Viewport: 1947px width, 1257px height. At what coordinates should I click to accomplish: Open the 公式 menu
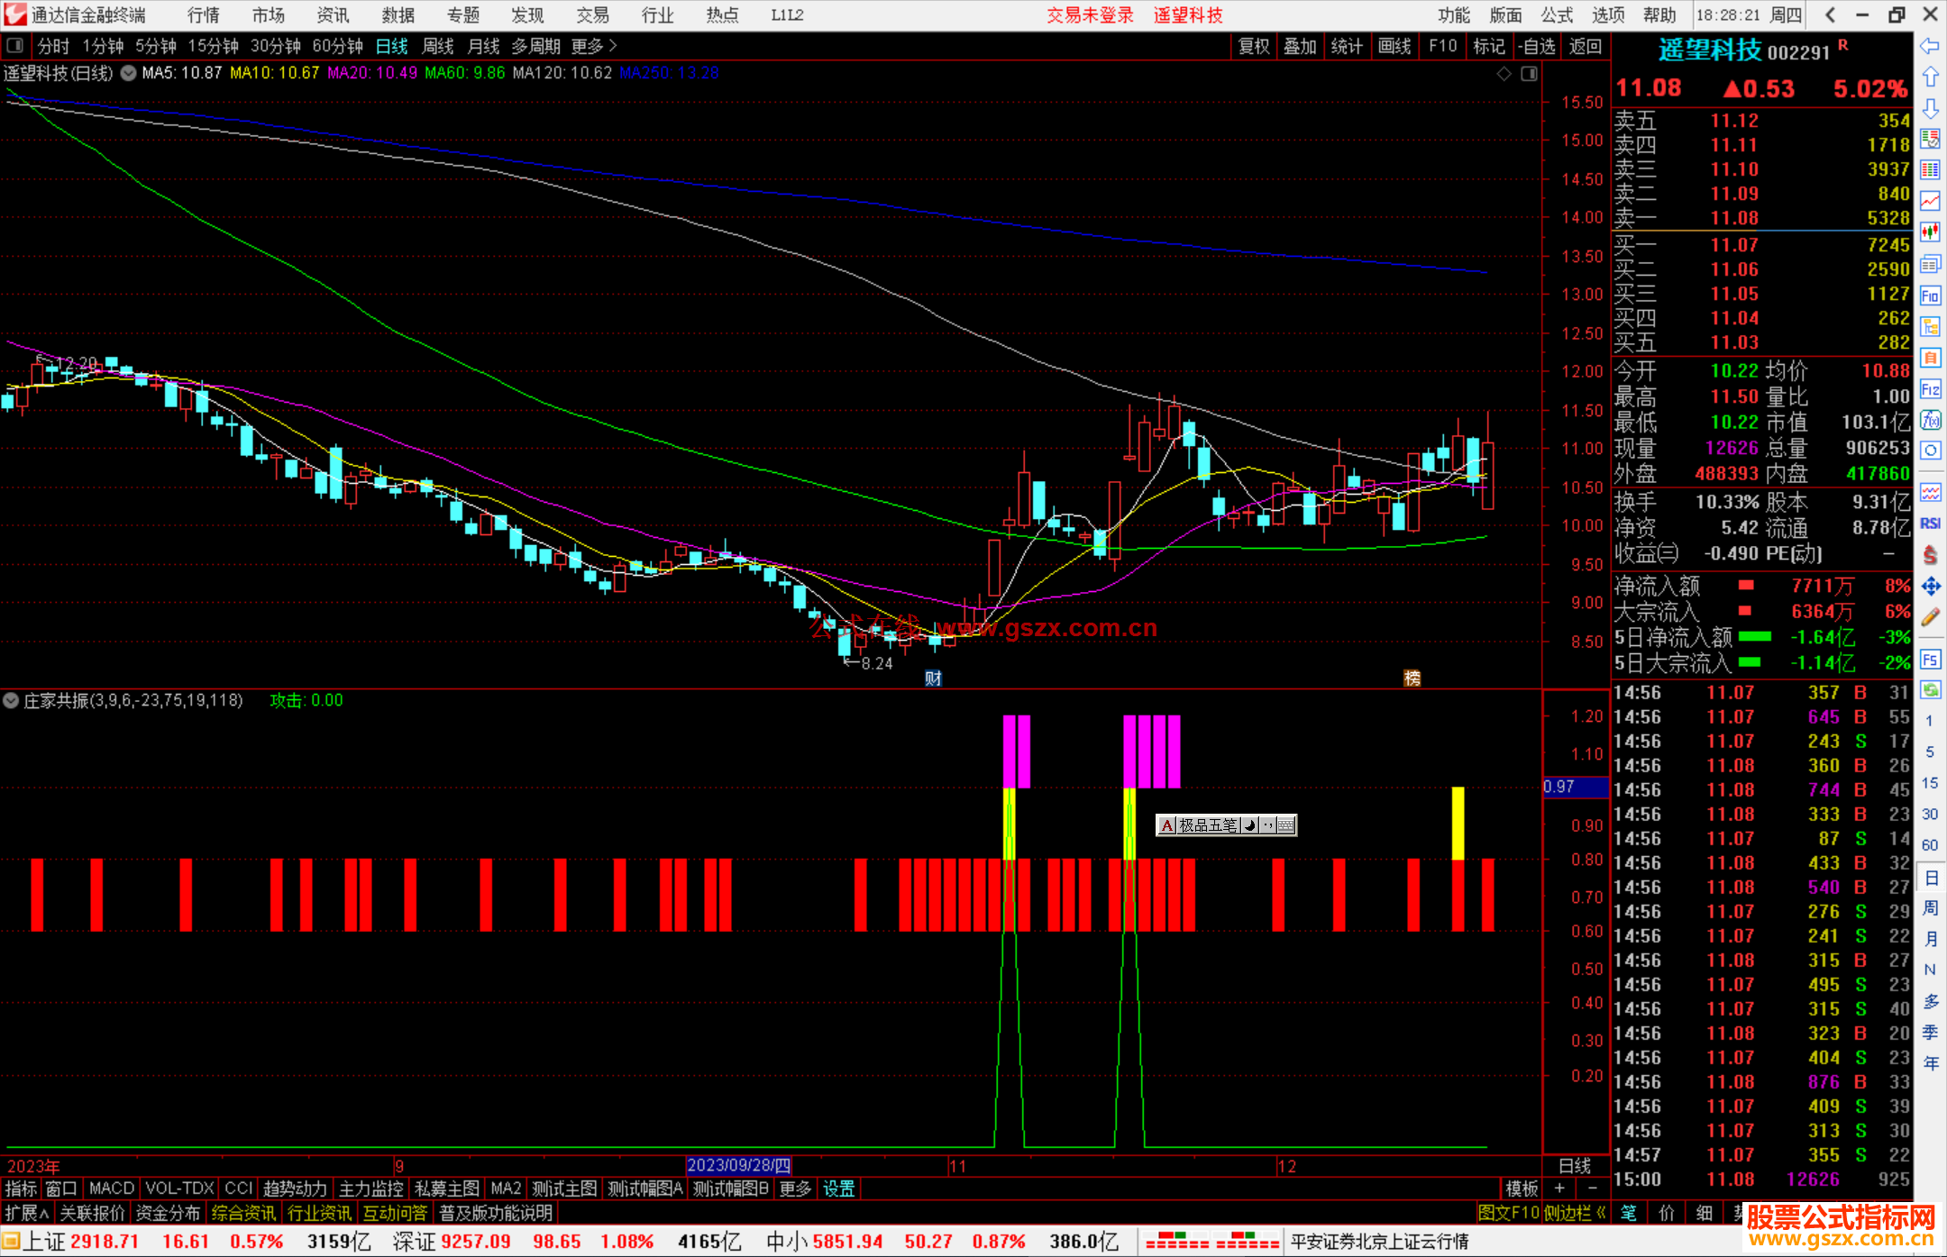point(1557,15)
